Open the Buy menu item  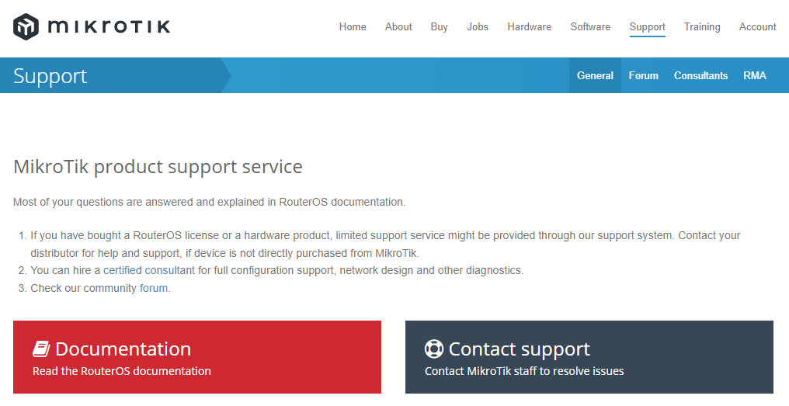(x=439, y=26)
